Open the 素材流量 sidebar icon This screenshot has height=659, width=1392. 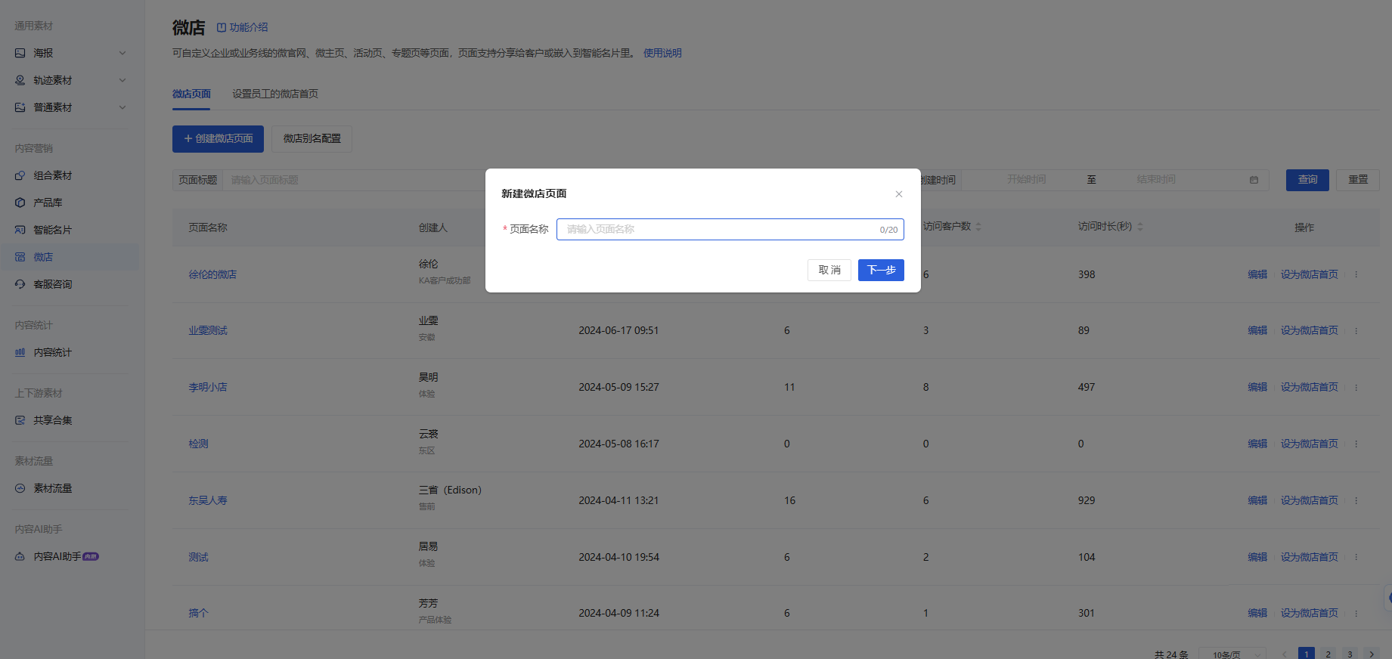(20, 488)
